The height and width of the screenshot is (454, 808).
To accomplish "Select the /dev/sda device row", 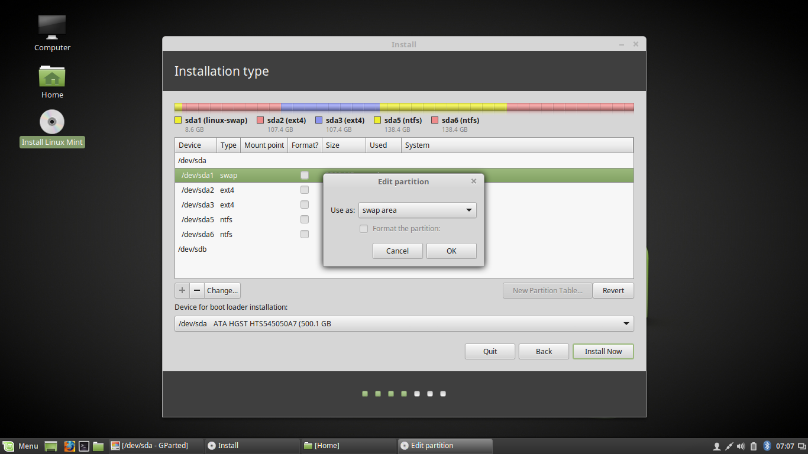I will [x=404, y=160].
